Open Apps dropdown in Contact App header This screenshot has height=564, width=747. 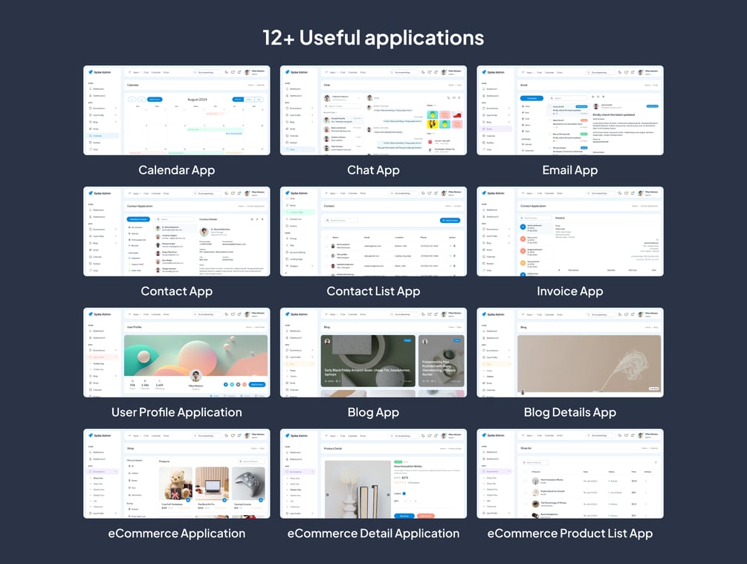[136, 193]
